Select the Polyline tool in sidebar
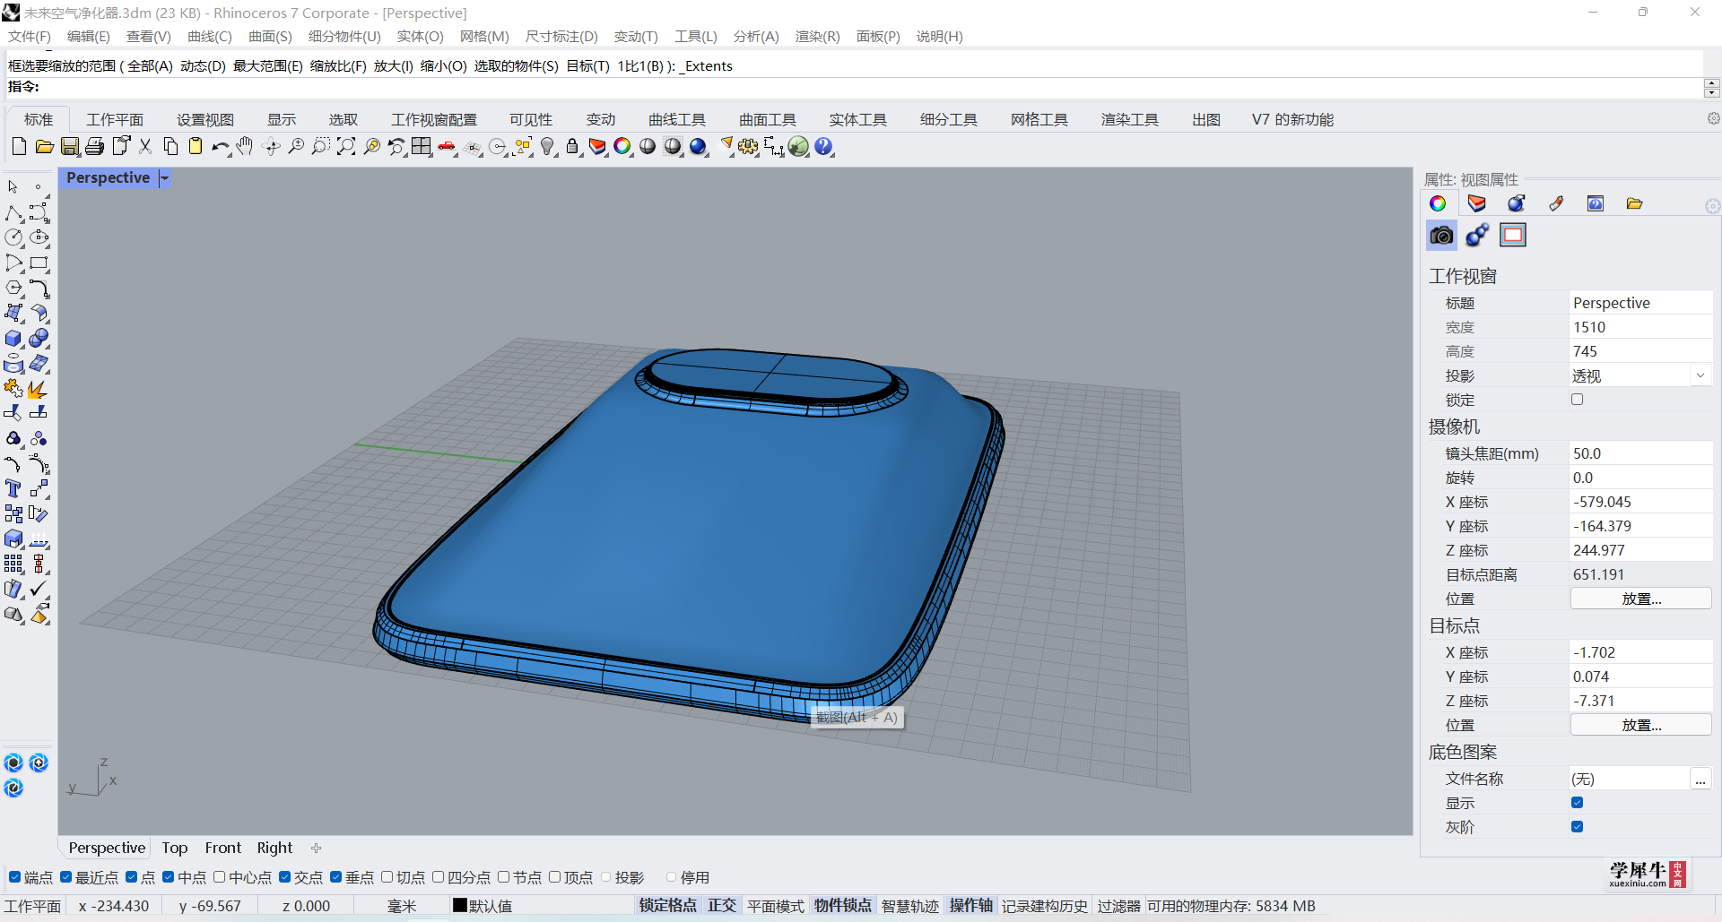The width and height of the screenshot is (1722, 922). [x=14, y=213]
